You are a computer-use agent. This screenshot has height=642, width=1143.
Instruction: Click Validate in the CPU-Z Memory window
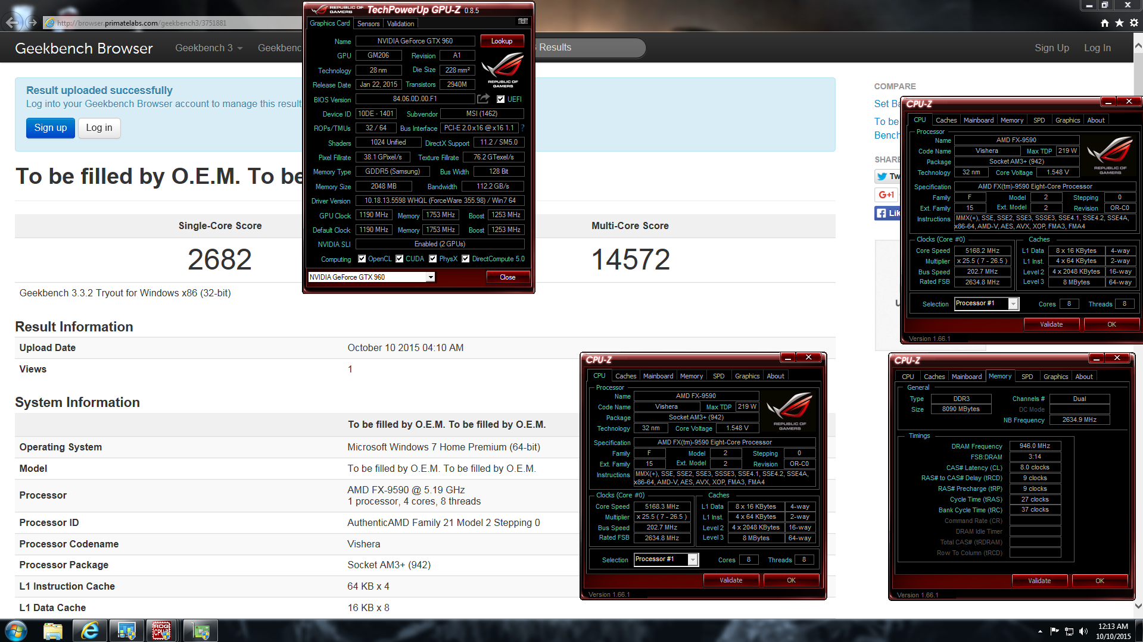[1039, 581]
